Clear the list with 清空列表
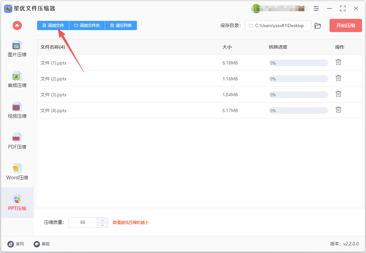Image resolution: width=366 pixels, height=253 pixels. click(x=121, y=25)
